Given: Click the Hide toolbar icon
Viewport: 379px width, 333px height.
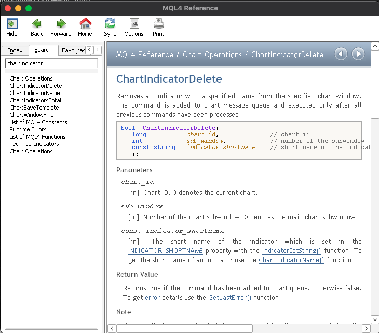Looking at the screenshot, I should click(x=12, y=27).
